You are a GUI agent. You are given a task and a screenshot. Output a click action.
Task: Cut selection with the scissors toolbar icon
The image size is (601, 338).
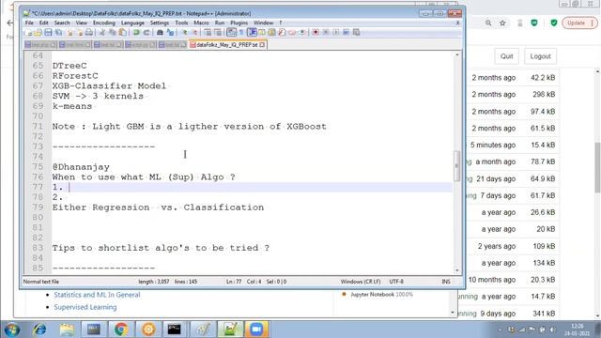coord(101,33)
